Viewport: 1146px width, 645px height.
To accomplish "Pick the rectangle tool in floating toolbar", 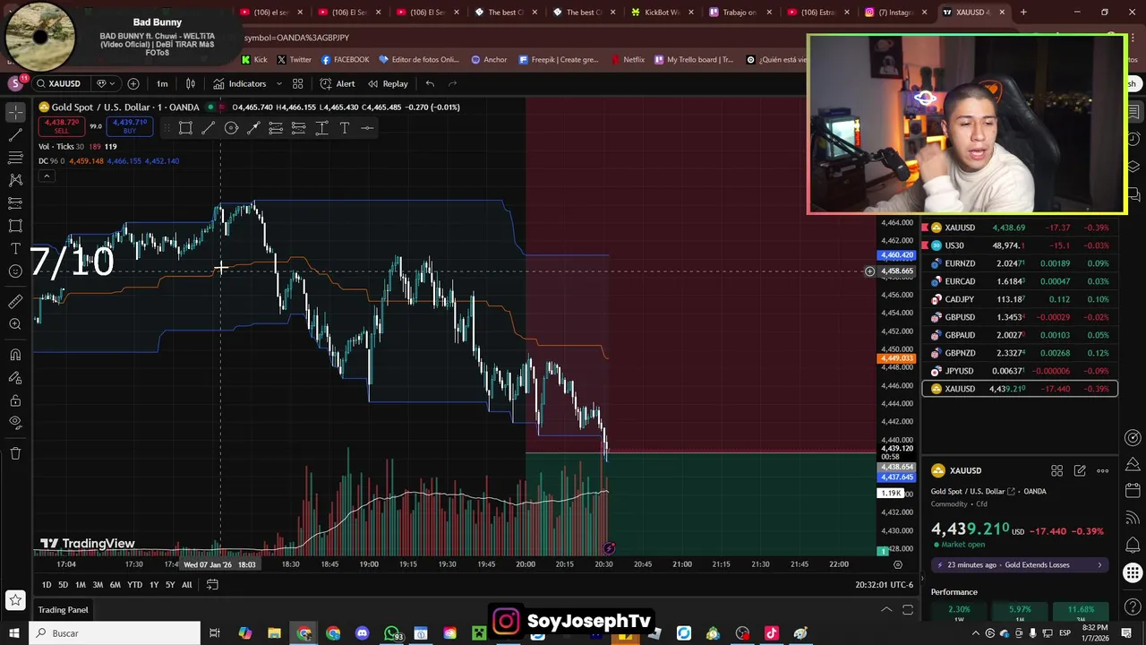I will click(185, 128).
